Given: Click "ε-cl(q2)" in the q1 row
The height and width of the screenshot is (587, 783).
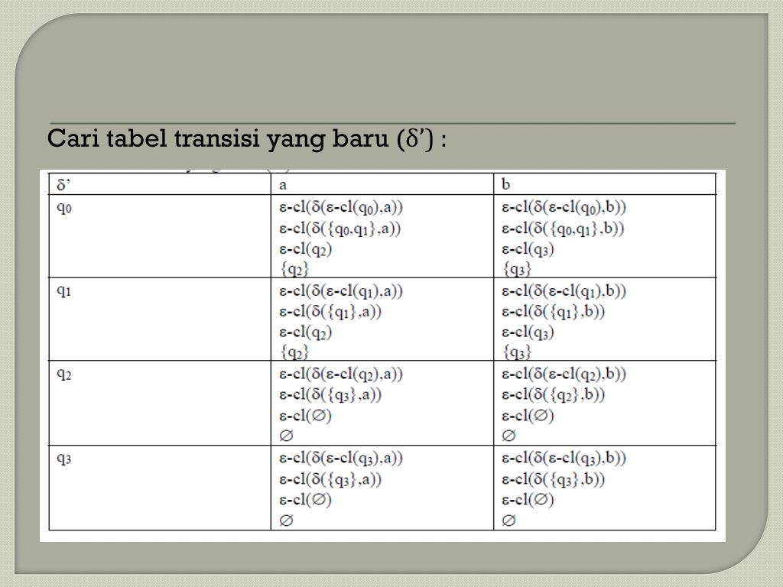Looking at the screenshot, I should pos(306,332).
